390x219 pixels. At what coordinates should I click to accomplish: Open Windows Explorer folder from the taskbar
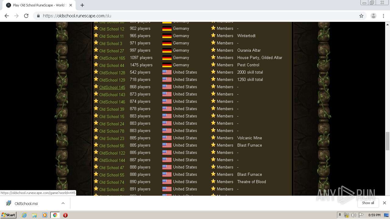point(34,215)
